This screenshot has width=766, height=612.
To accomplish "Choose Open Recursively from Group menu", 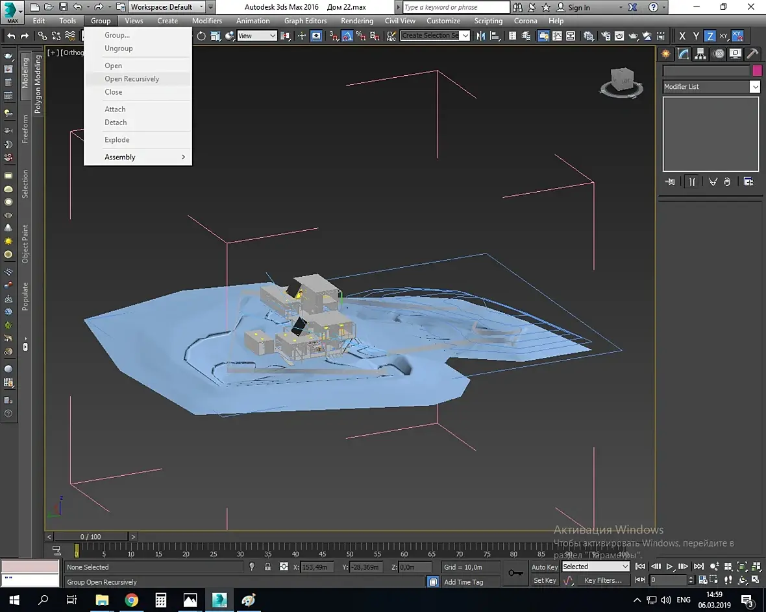I will coord(132,79).
